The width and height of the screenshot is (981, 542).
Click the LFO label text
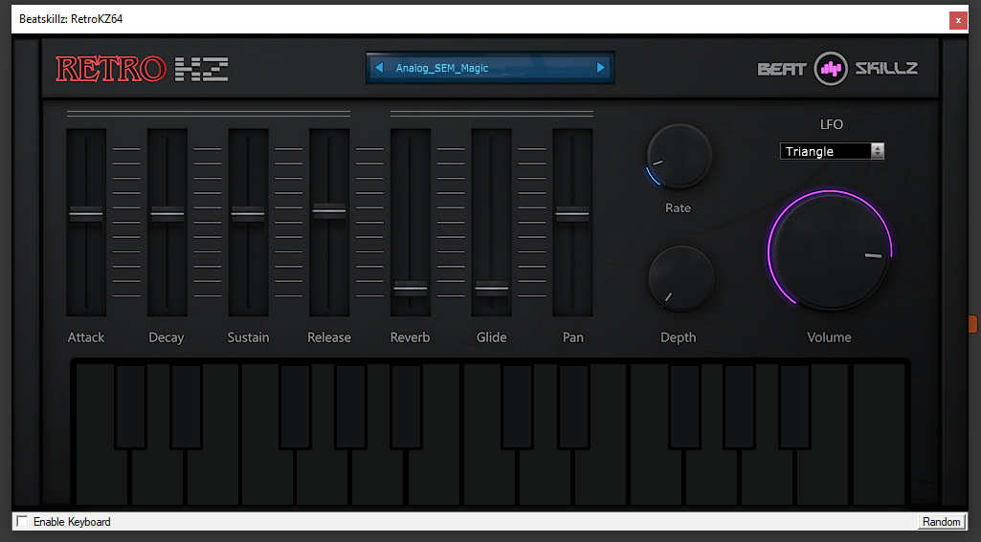pos(832,124)
